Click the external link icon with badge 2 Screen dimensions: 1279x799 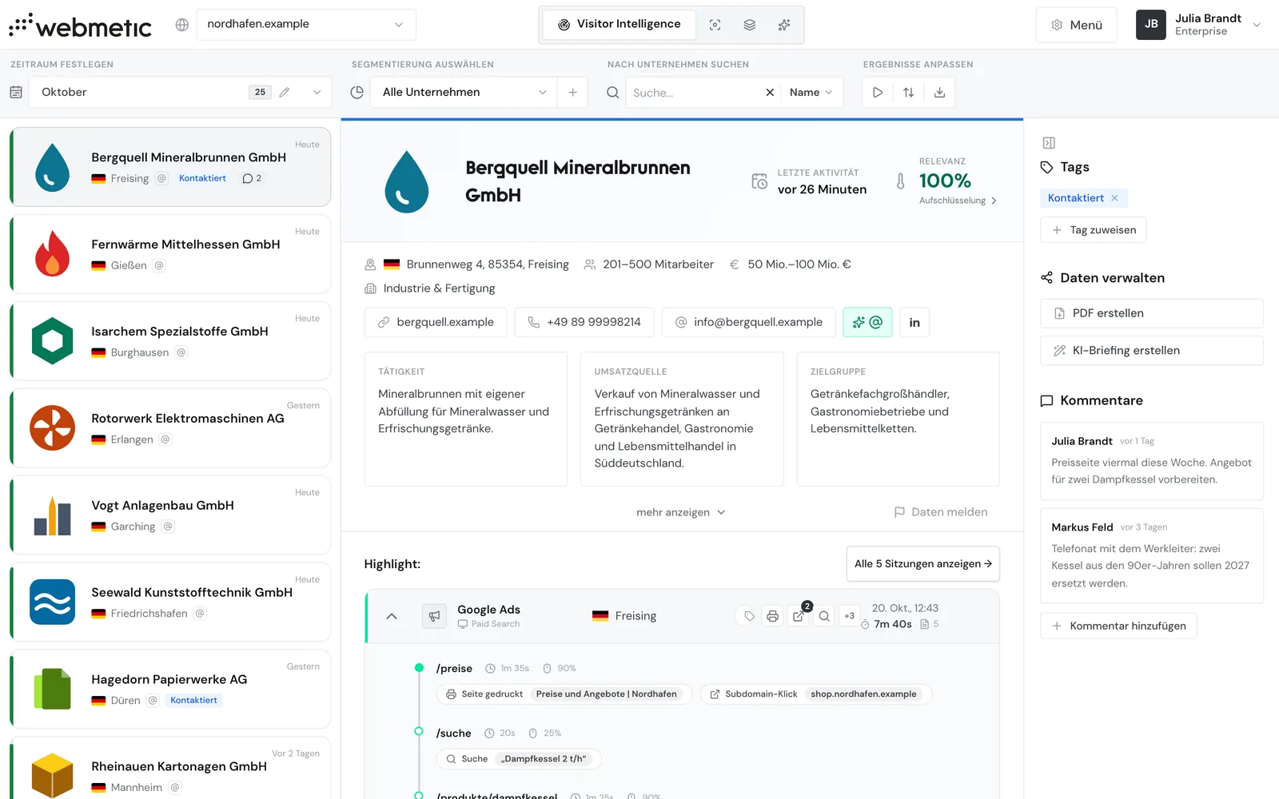[799, 616]
